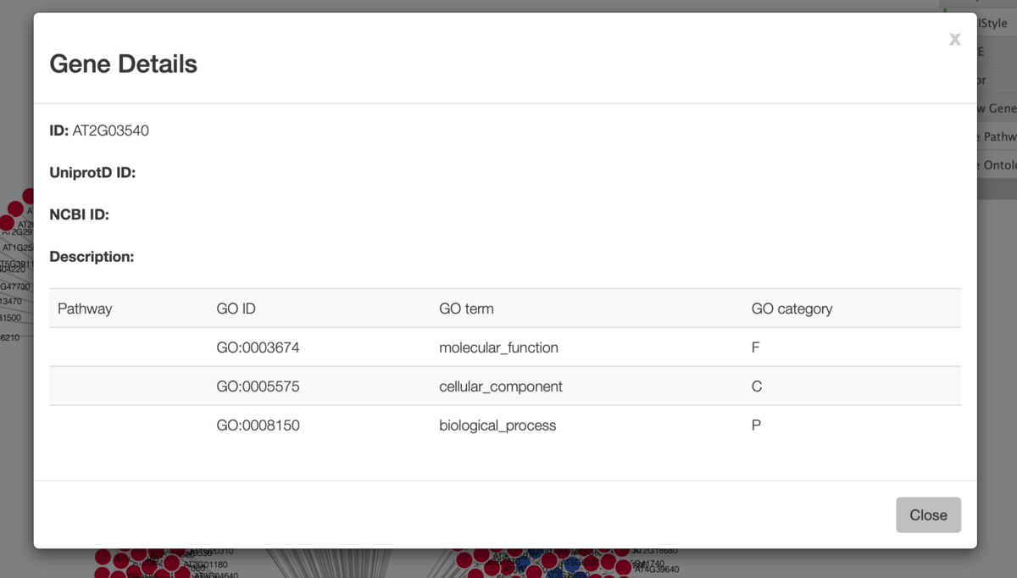Click the cellular_component GO term
The image size is (1017, 578).
501,386
